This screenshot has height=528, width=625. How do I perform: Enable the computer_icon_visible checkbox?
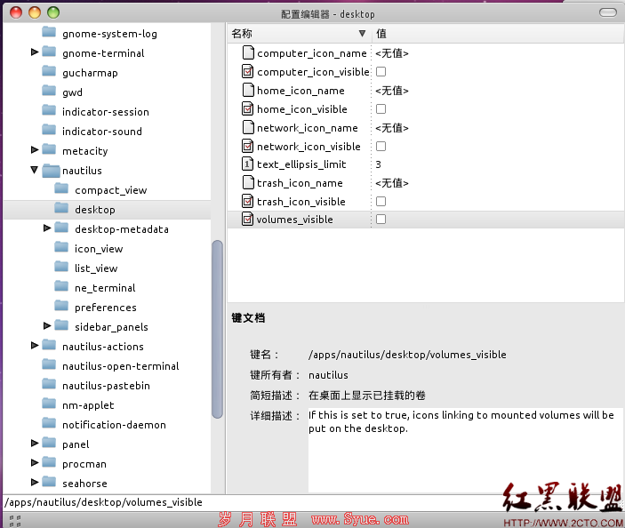(381, 71)
